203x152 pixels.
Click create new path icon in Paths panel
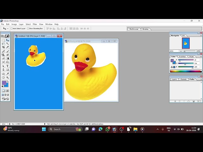(193, 101)
